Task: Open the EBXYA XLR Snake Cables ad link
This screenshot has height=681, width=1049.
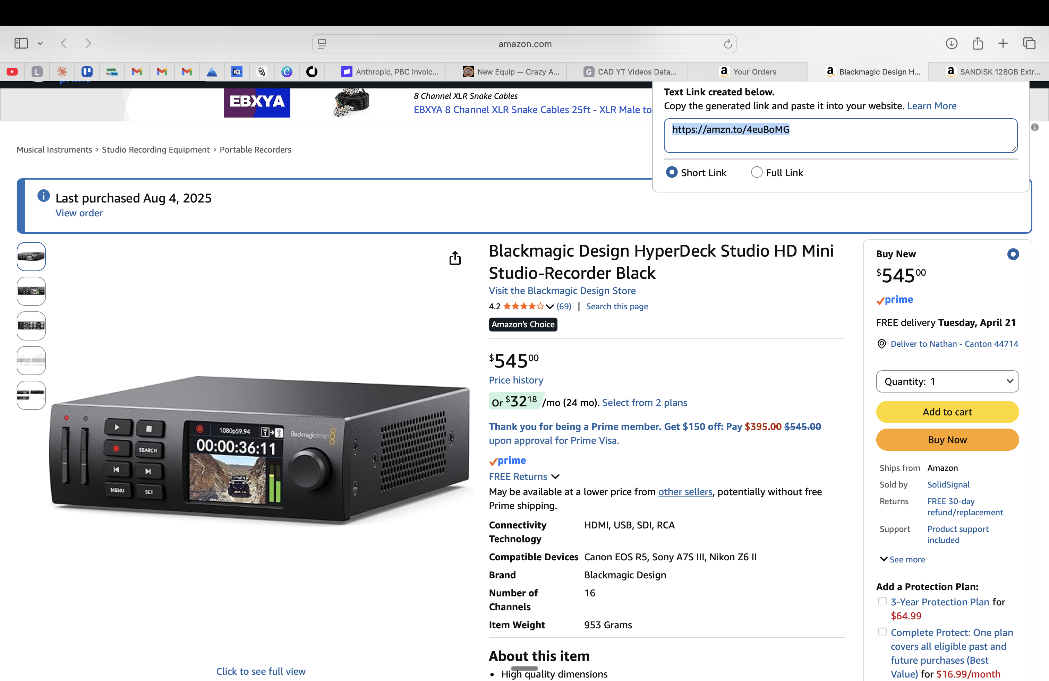Action: [x=532, y=110]
